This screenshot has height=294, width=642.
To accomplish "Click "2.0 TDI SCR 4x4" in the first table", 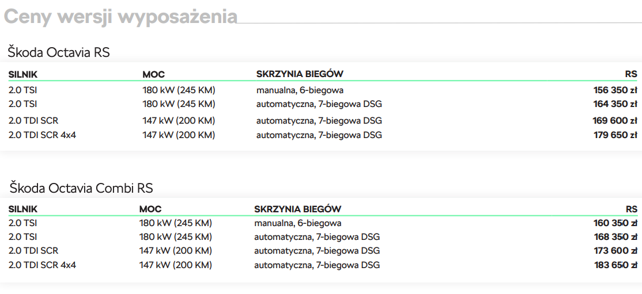I will coord(42,135).
